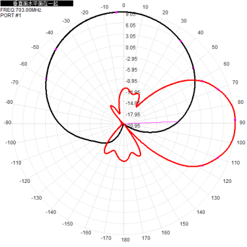The height and width of the screenshot is (247, 247).
Task: Click magenta marker on red curve near 90 label
Action: (x=235, y=120)
